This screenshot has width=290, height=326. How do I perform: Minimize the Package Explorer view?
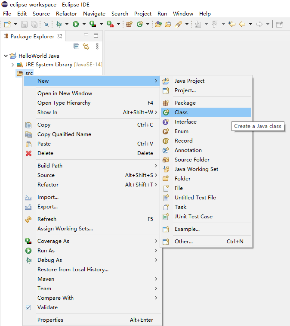coord(86,35)
